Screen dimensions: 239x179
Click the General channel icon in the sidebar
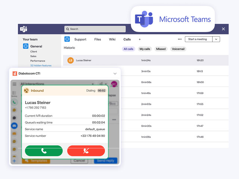click(x=26, y=46)
